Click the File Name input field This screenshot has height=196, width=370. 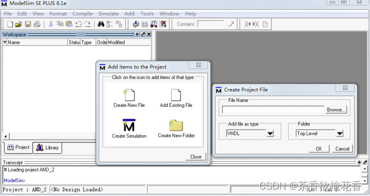[273, 109]
